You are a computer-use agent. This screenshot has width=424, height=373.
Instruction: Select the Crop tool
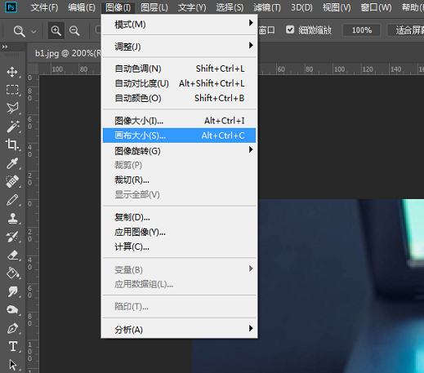click(x=12, y=144)
